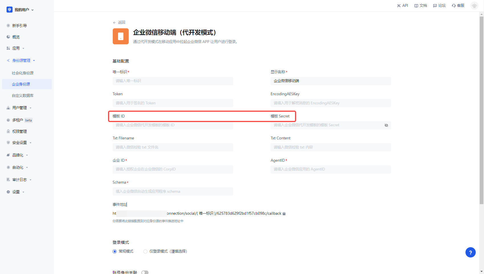Open 自定义数据库 submenu item

(x=23, y=96)
